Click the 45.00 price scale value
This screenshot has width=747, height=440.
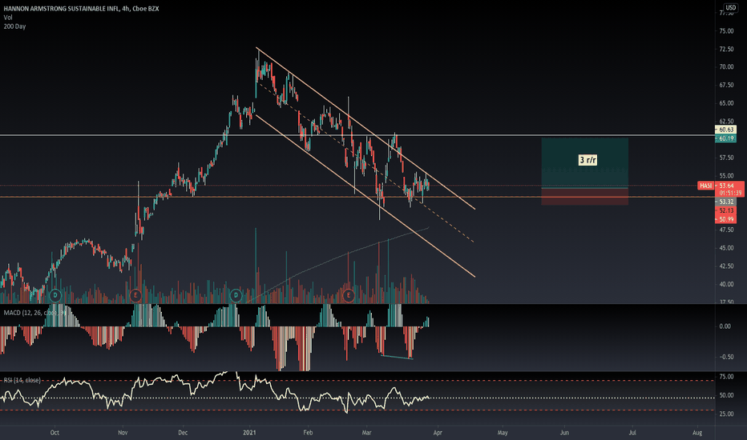coord(726,248)
